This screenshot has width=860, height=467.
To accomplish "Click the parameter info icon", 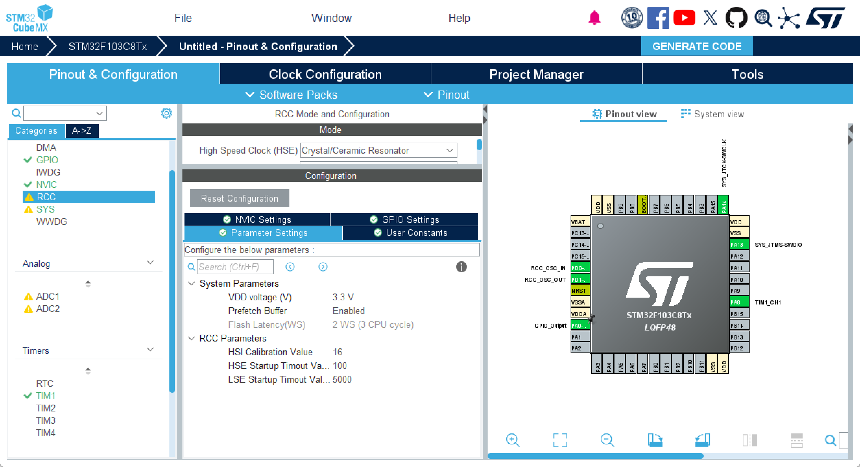I will [x=461, y=267].
